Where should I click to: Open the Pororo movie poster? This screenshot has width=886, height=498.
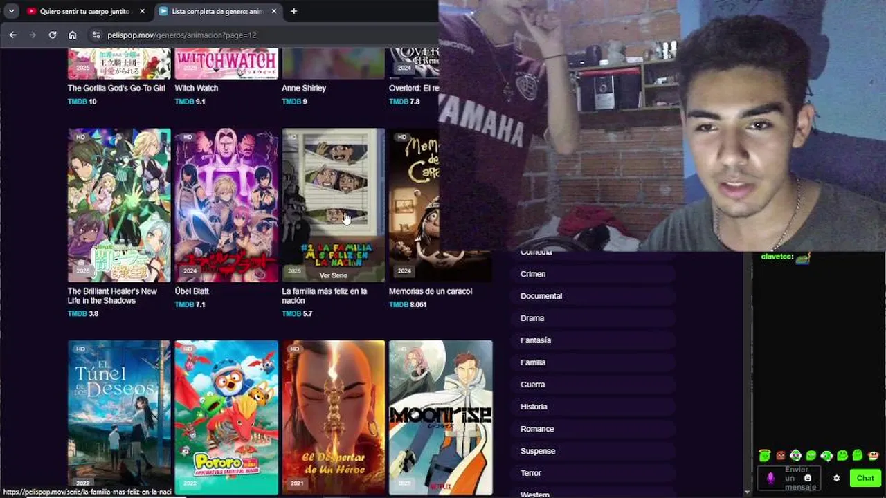pyautogui.click(x=226, y=418)
